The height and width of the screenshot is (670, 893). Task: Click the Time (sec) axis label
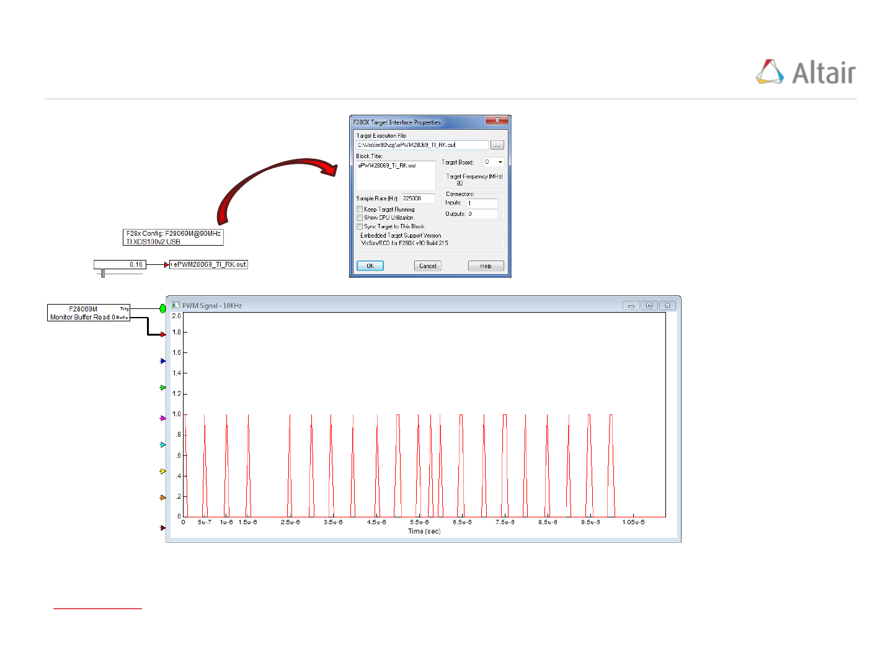pyautogui.click(x=424, y=531)
